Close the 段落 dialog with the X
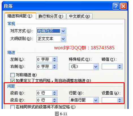The width and height of the screenshot is (133, 116). [123, 6]
